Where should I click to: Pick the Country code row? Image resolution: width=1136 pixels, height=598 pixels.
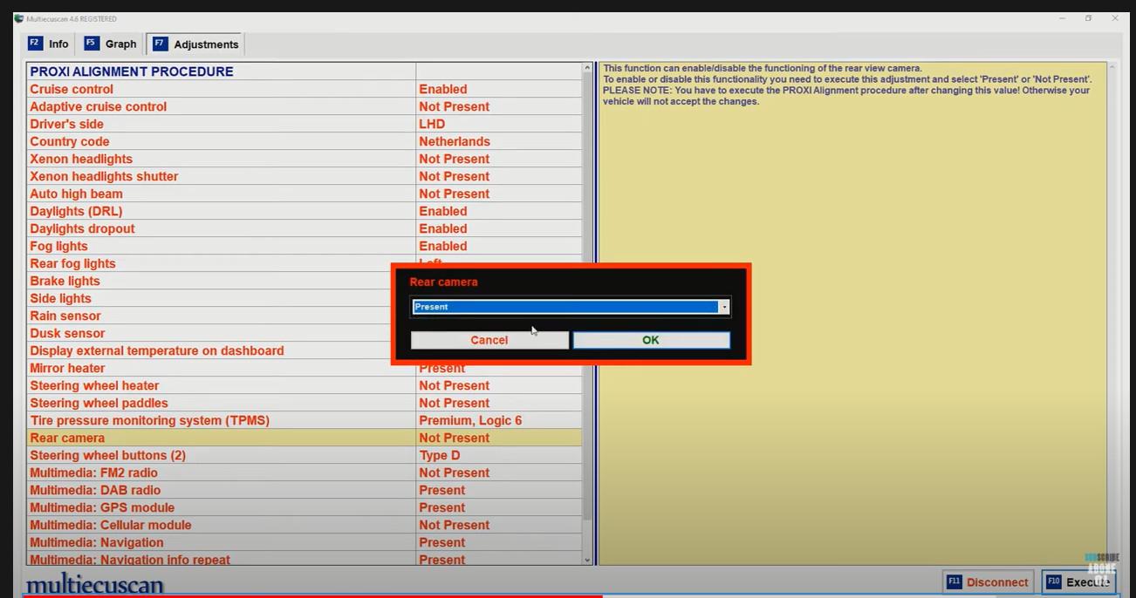[x=305, y=141]
